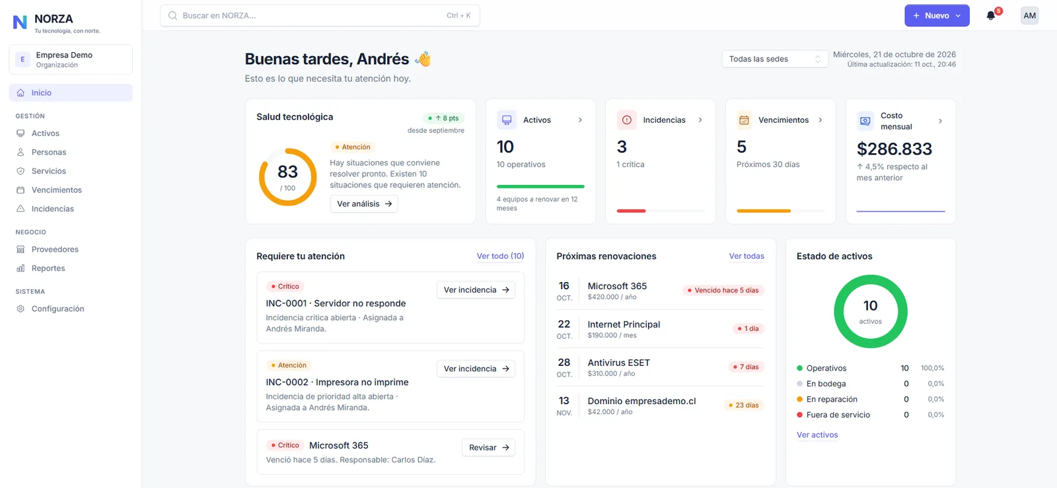Screen dimensions: 1057x488
Task: Click Revisar for Microsoft 365
Action: [x=489, y=448]
